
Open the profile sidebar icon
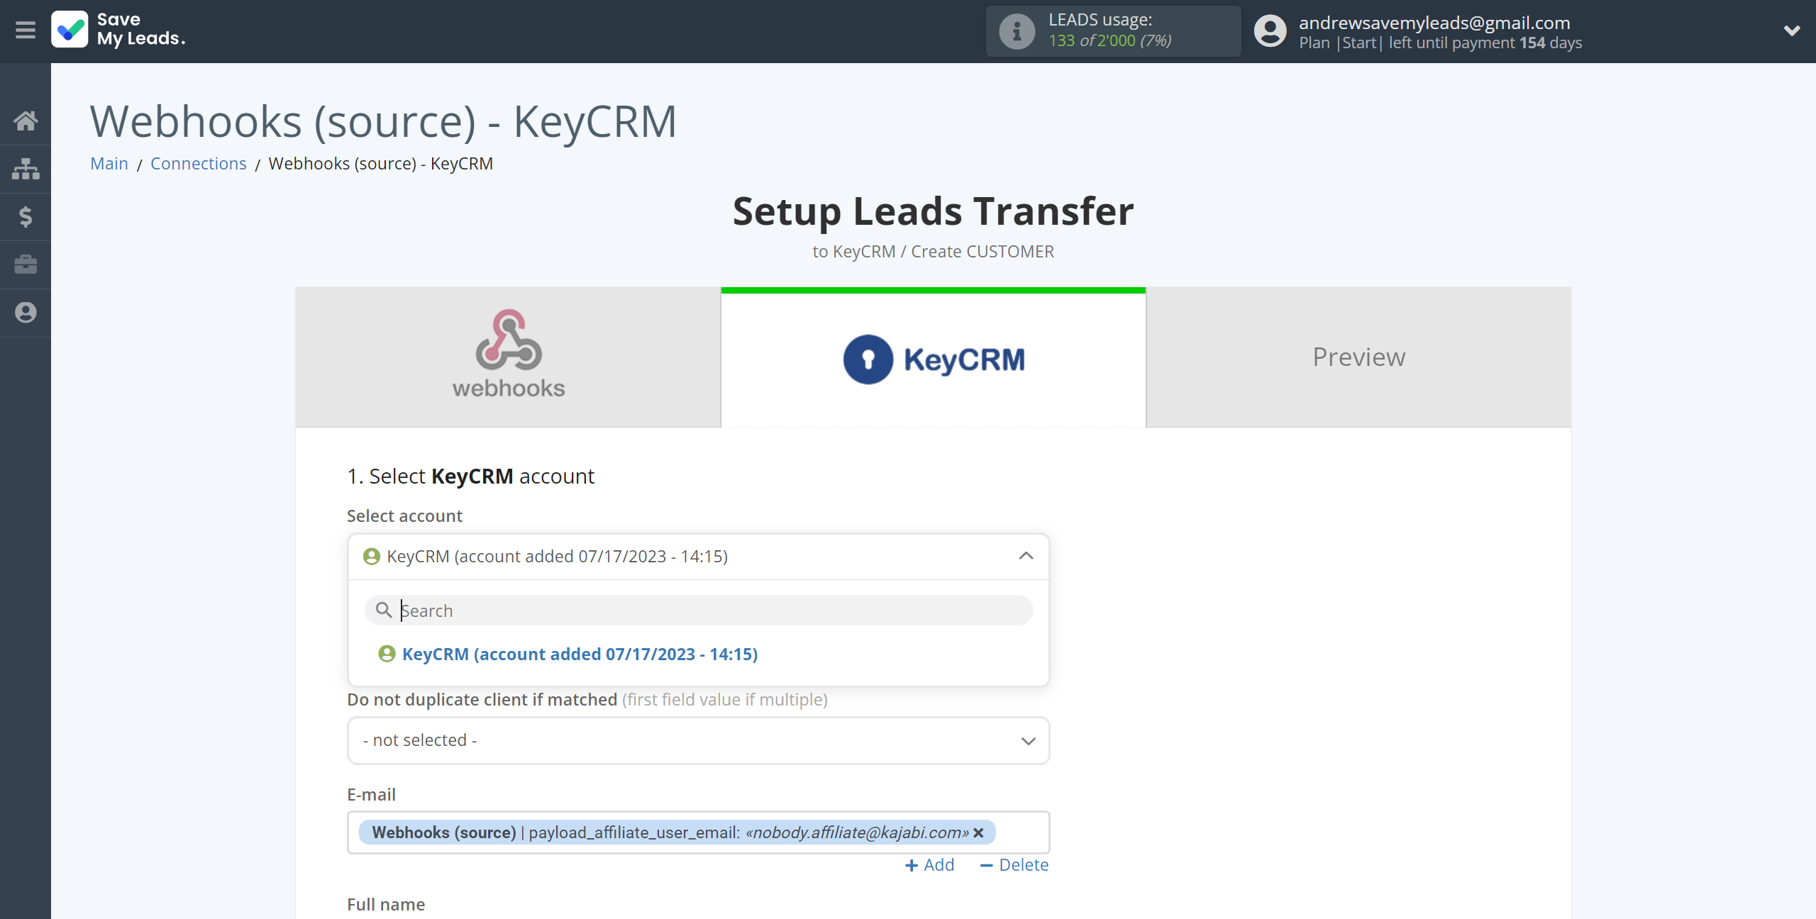(26, 313)
